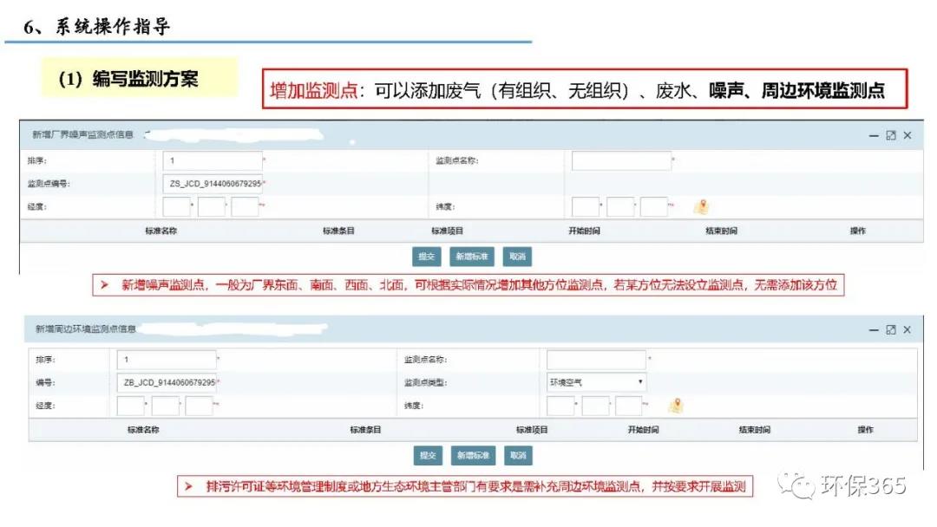The height and width of the screenshot is (527, 937).
Task: Click first 经度 degrees box in noise form
Action: click(x=176, y=207)
